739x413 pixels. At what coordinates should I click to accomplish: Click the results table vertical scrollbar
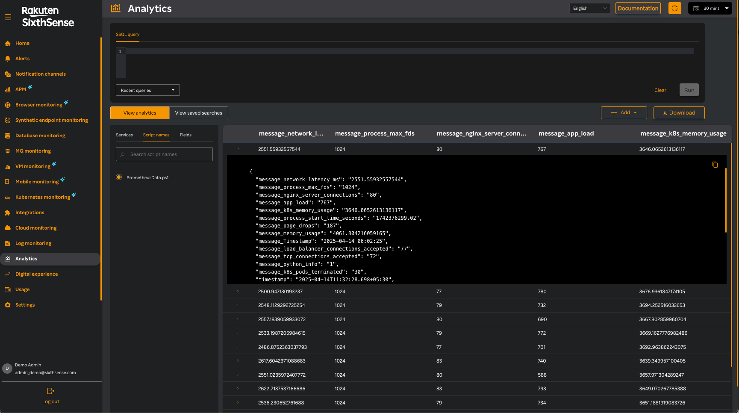731,254
